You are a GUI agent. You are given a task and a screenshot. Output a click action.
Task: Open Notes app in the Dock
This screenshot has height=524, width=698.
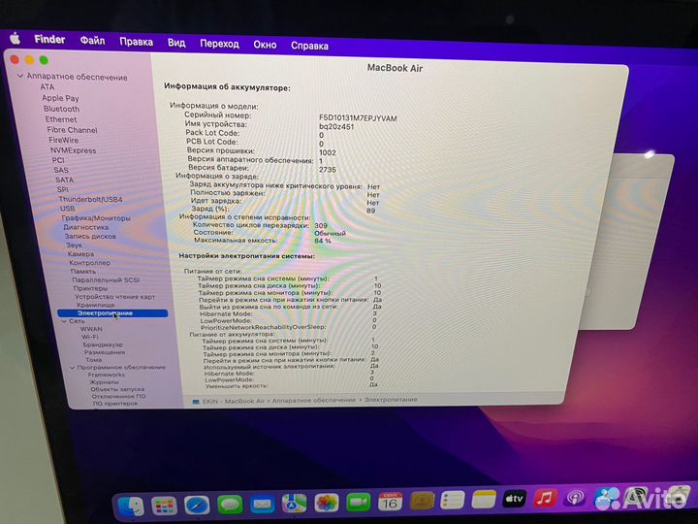tap(484, 500)
